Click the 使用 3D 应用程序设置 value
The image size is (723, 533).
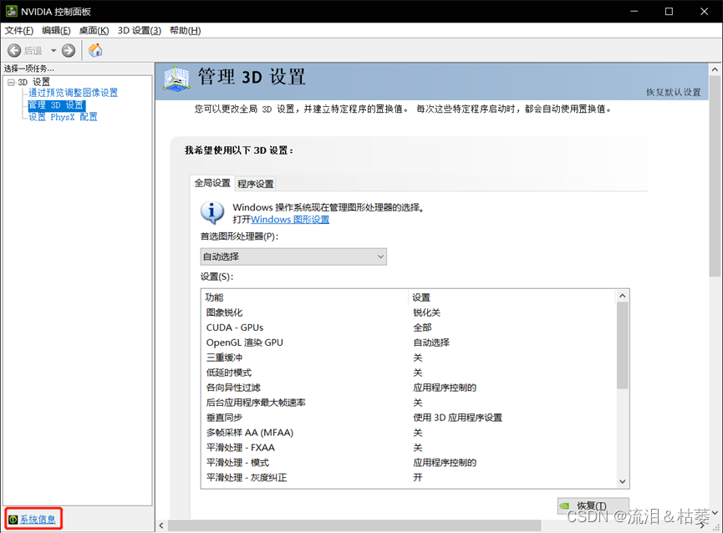pos(457,418)
